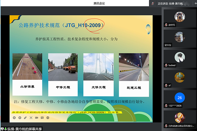Select 百色高速公路运营有限公 participant avatar
This screenshot has width=197, height=131.
pyautogui.click(x=180, y=118)
